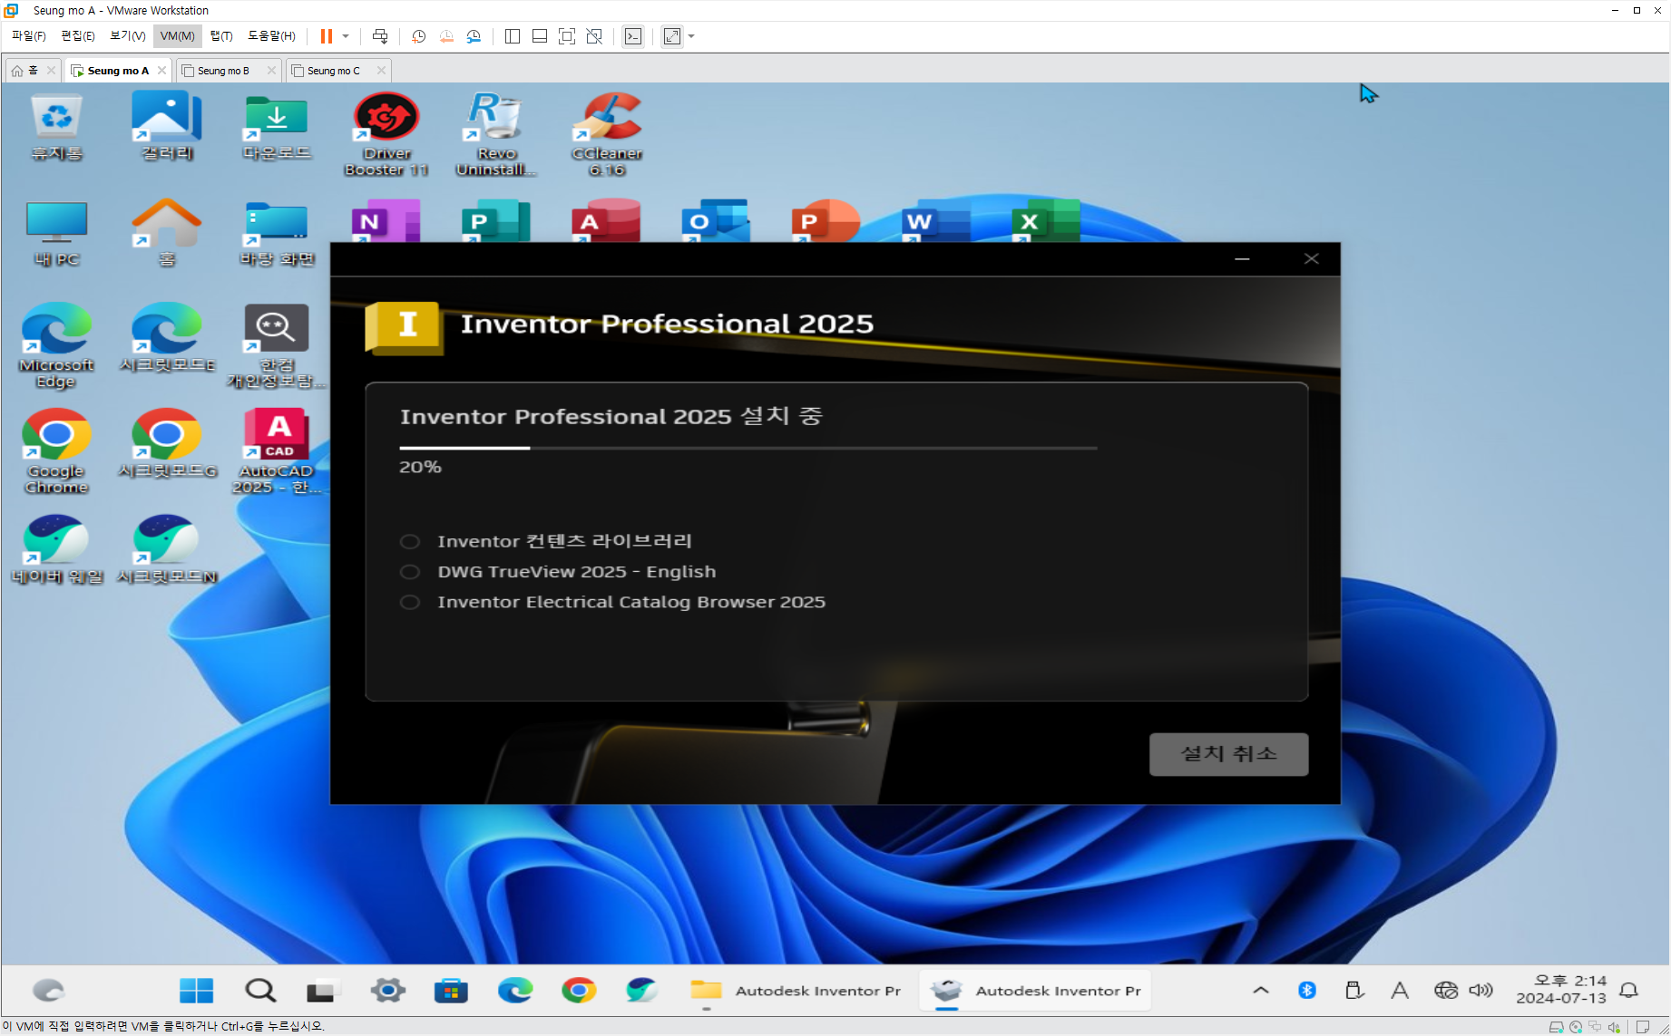Select the Microsoft Edge desktop icon

[x=56, y=345]
